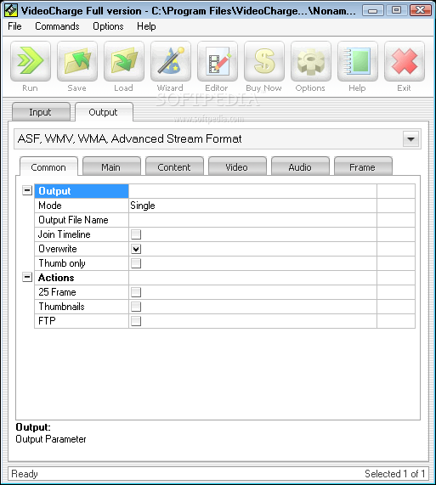Click the Output File Name label

click(x=73, y=220)
